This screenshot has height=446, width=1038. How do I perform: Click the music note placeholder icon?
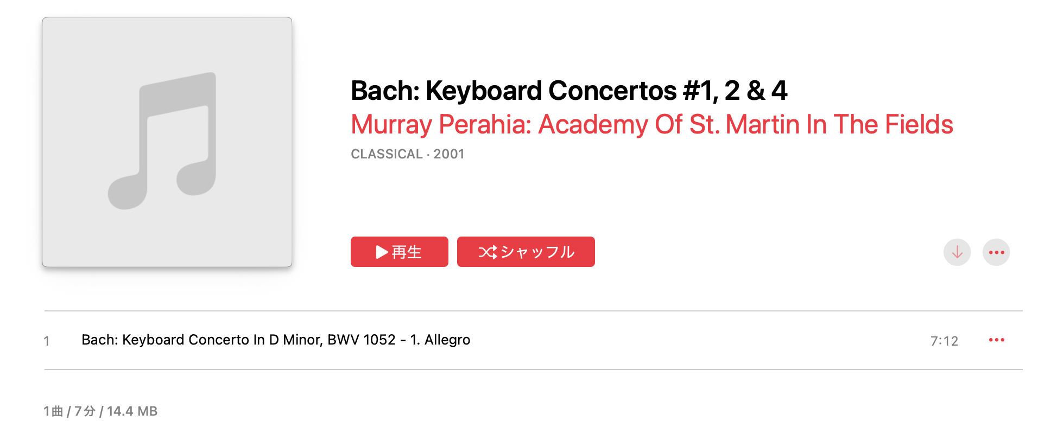(x=163, y=141)
